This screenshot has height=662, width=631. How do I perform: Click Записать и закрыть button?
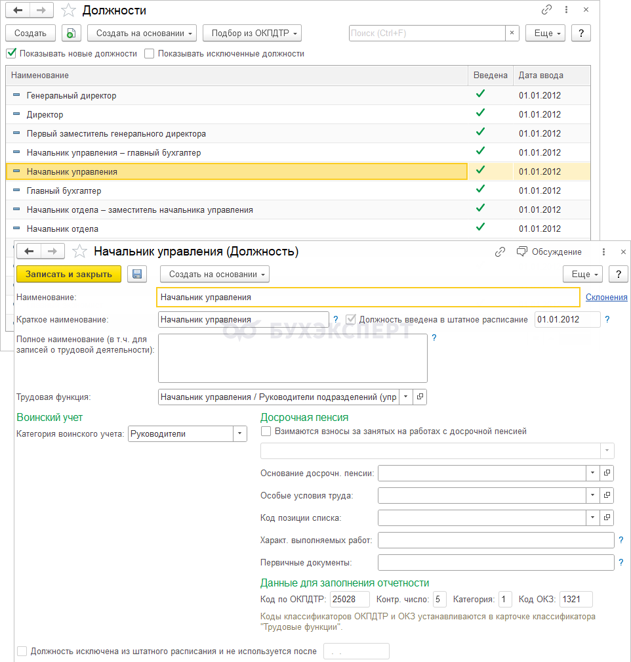point(69,274)
